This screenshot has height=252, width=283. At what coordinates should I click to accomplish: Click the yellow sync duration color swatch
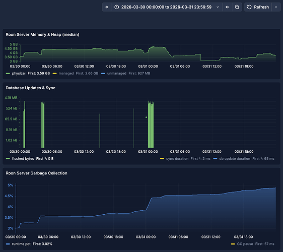click(162, 159)
